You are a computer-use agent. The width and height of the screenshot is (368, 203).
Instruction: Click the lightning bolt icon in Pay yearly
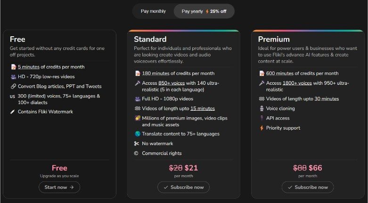tap(207, 11)
